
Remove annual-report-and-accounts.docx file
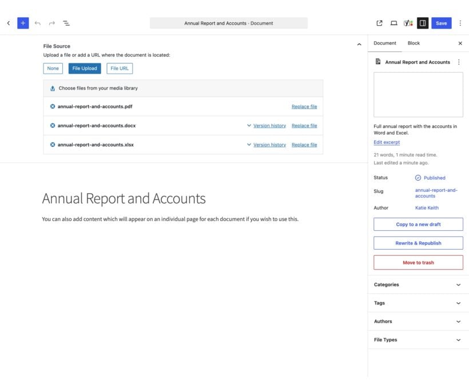[x=53, y=126]
